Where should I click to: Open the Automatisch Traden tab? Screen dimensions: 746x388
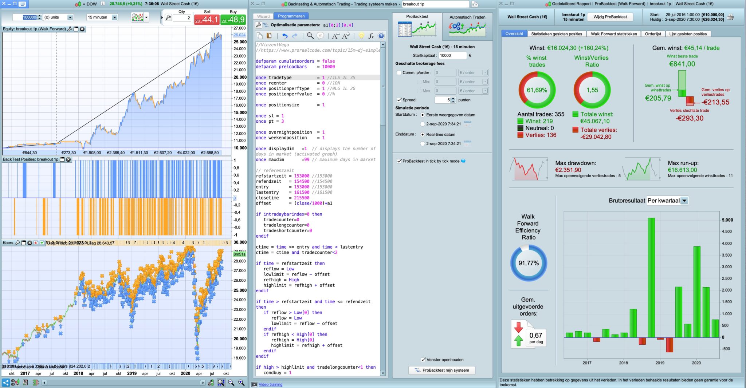pos(467,26)
